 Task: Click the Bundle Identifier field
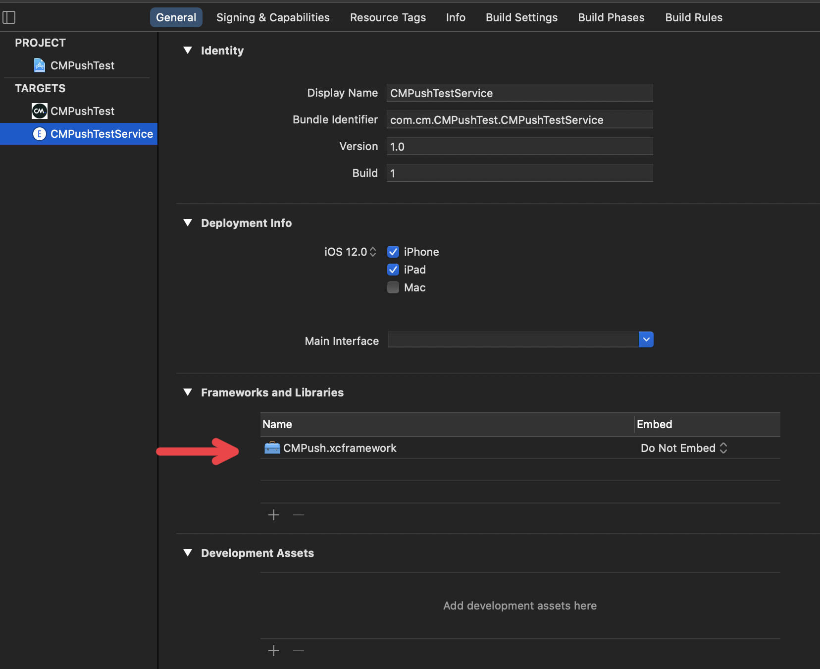coord(519,119)
